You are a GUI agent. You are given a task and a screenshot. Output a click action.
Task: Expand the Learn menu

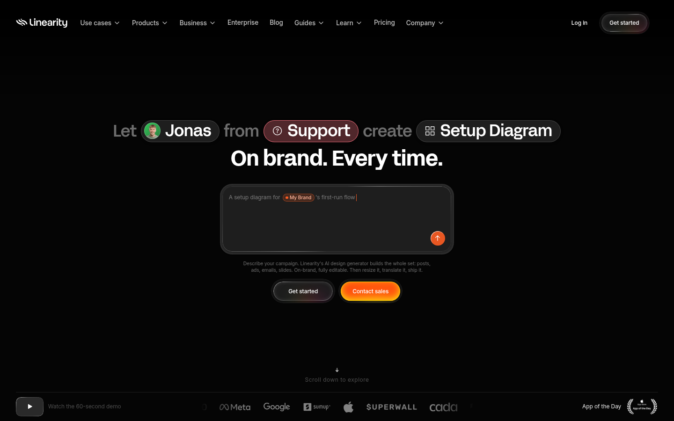pyautogui.click(x=349, y=23)
